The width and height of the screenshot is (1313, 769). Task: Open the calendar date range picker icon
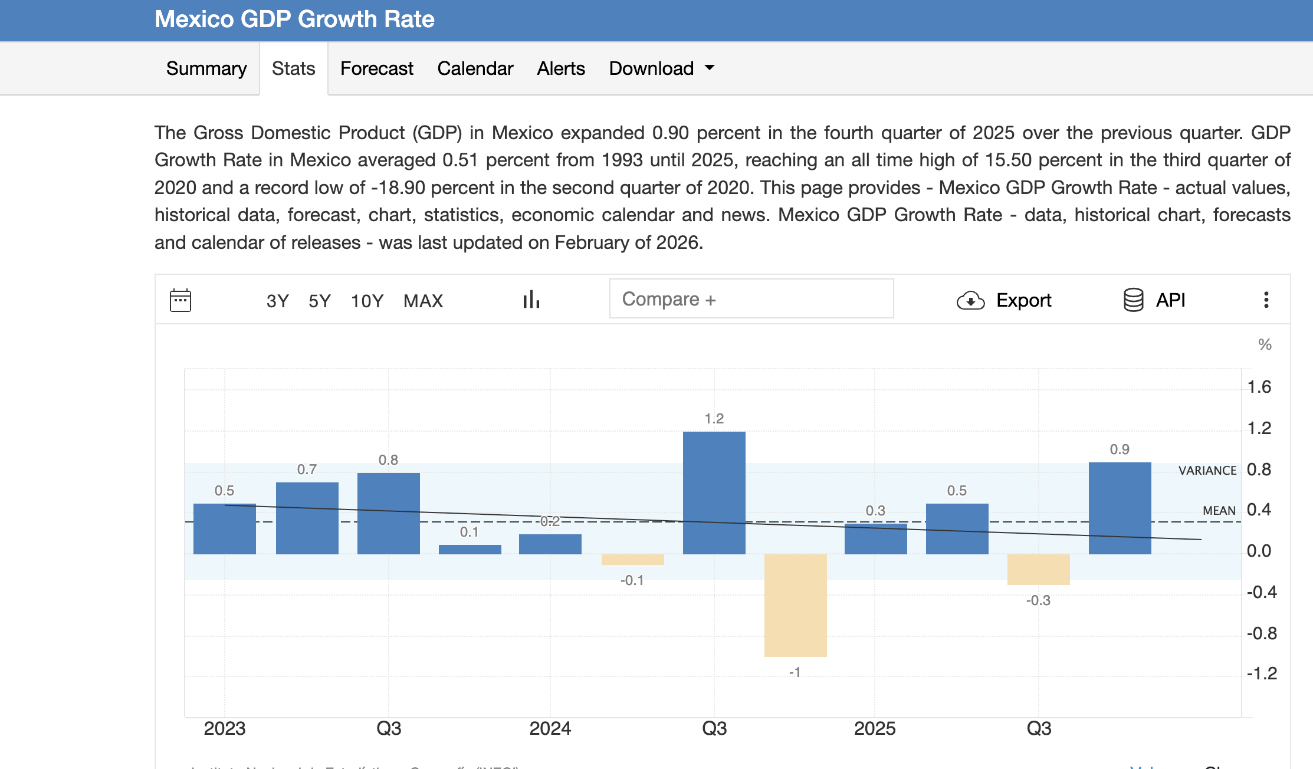pos(180,300)
